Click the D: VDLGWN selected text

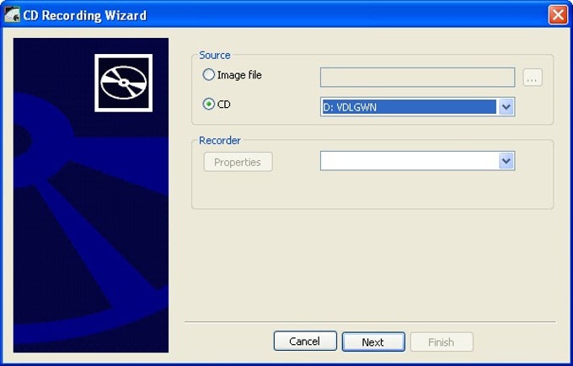click(x=350, y=107)
